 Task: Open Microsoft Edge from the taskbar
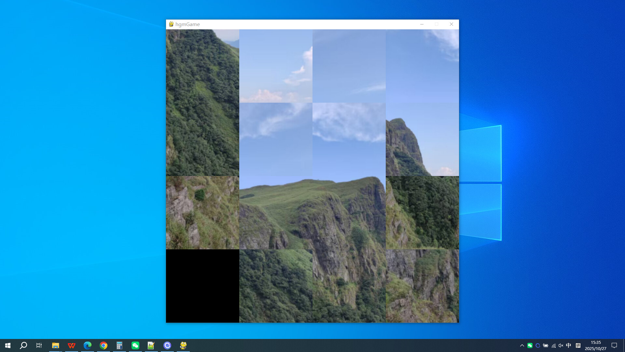click(x=87, y=345)
